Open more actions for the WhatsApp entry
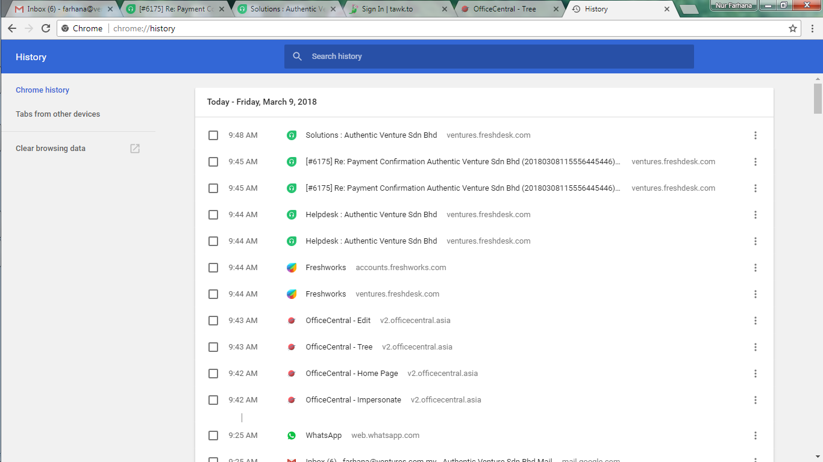Screen dimensions: 823x462 coord(756,436)
